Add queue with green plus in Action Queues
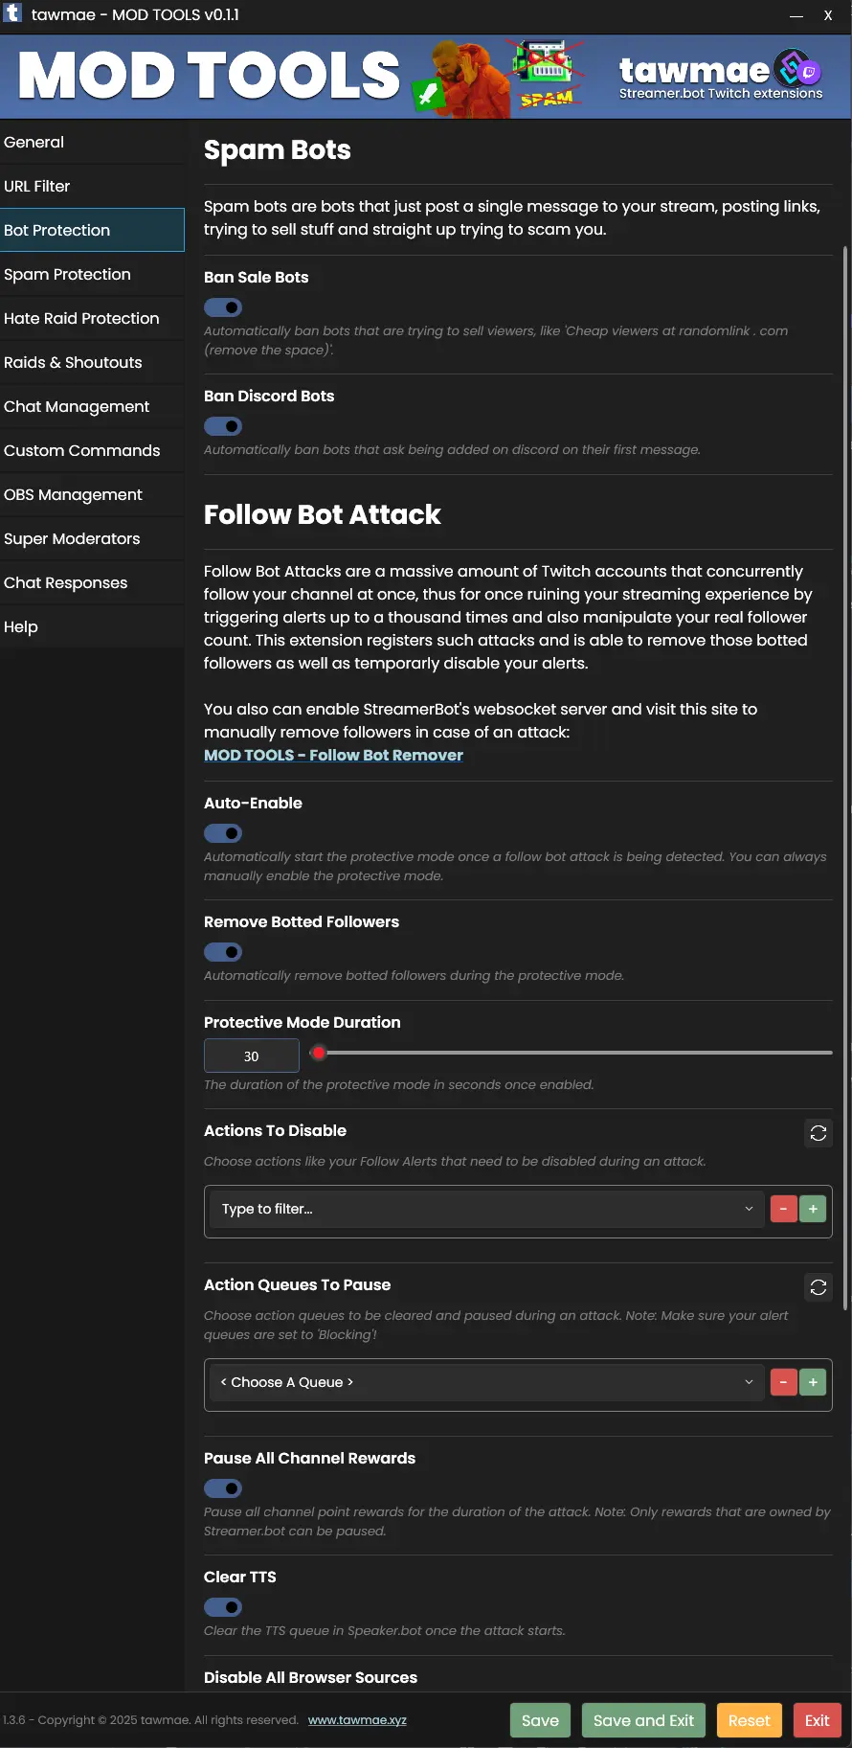Image resolution: width=852 pixels, height=1748 pixels. pos(813,1382)
